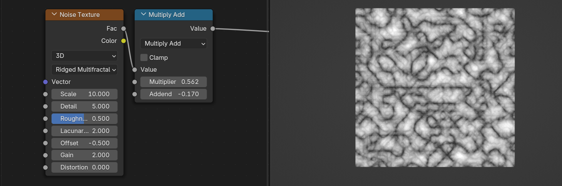Click the Offset -0.500 field
The image size is (562, 186).
[x=84, y=143]
